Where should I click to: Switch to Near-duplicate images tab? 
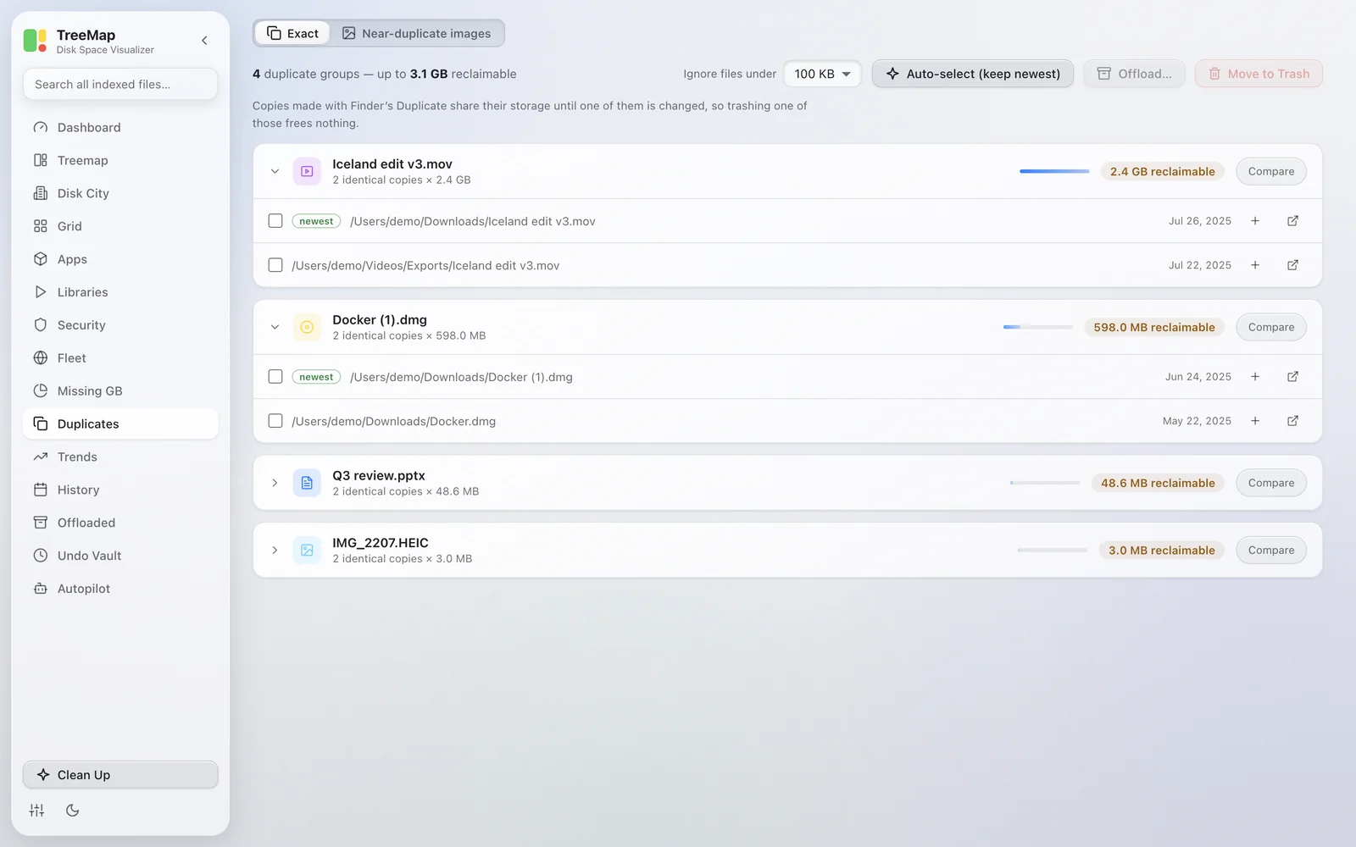417,33
